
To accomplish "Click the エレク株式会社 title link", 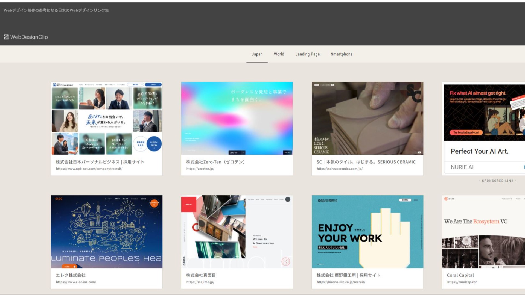I will click(71, 275).
